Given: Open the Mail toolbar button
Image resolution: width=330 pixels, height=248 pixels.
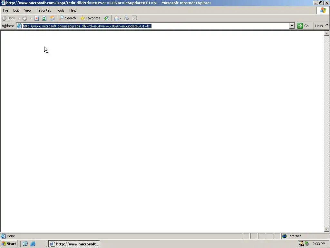Looking at the screenshot, I should pos(116,18).
